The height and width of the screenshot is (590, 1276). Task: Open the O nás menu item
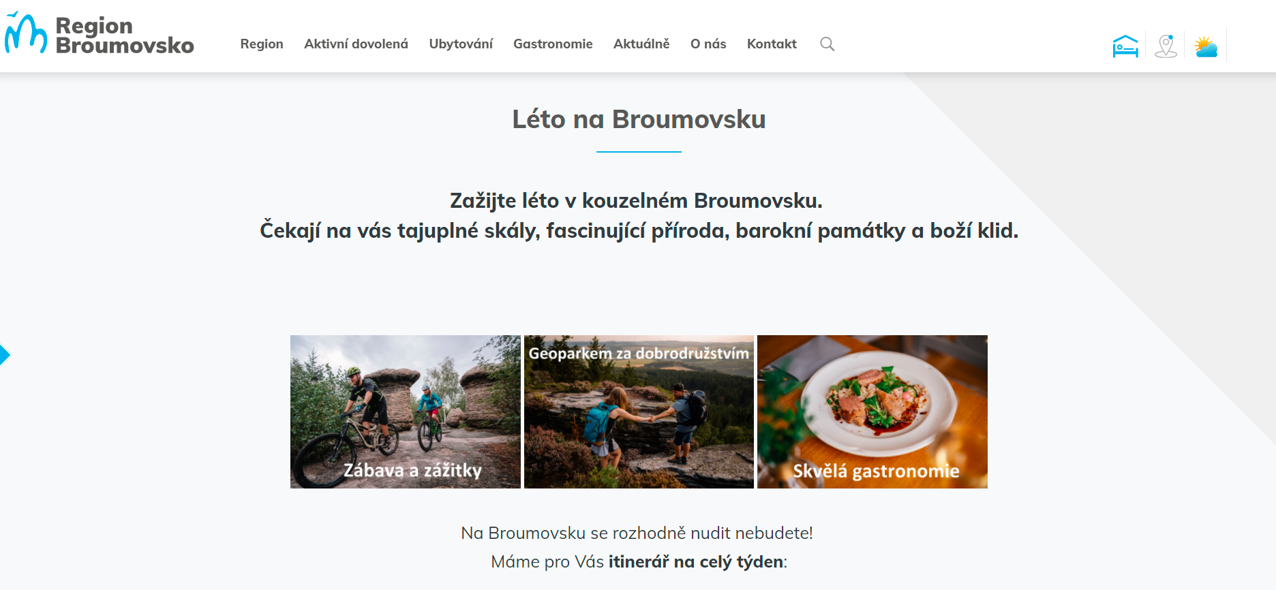[x=708, y=44]
